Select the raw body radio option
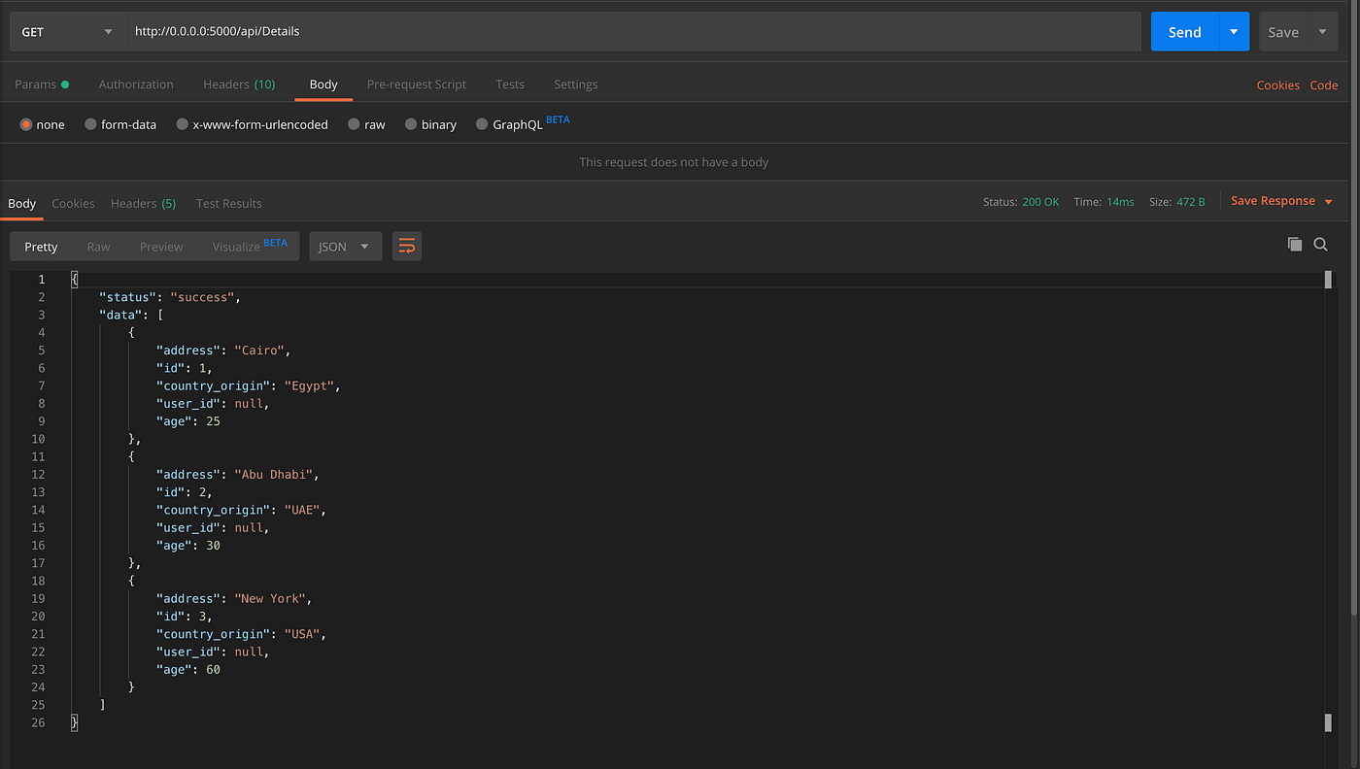1360x769 pixels. [x=355, y=124]
